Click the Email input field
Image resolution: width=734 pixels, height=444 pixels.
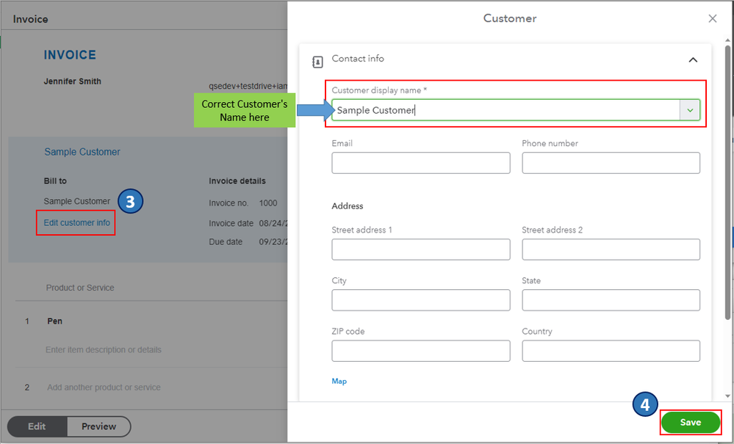(420, 163)
